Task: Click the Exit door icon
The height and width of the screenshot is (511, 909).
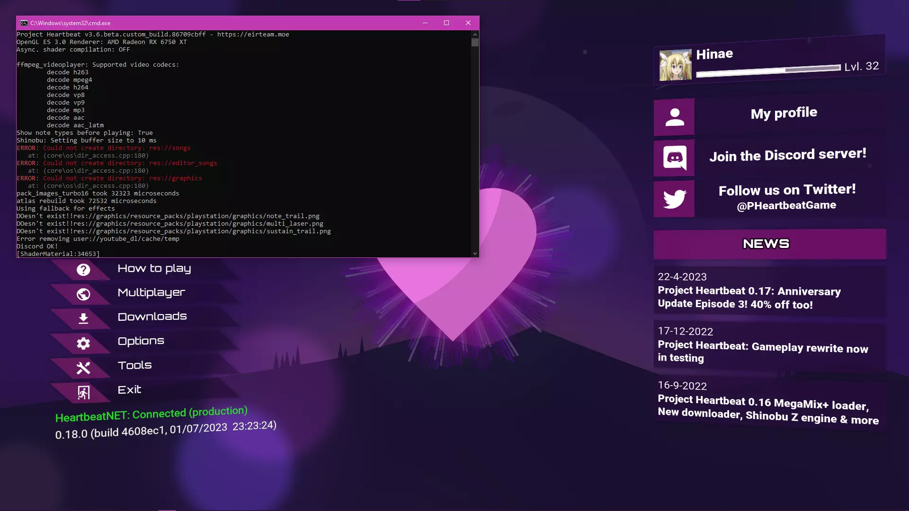Action: pos(83,392)
